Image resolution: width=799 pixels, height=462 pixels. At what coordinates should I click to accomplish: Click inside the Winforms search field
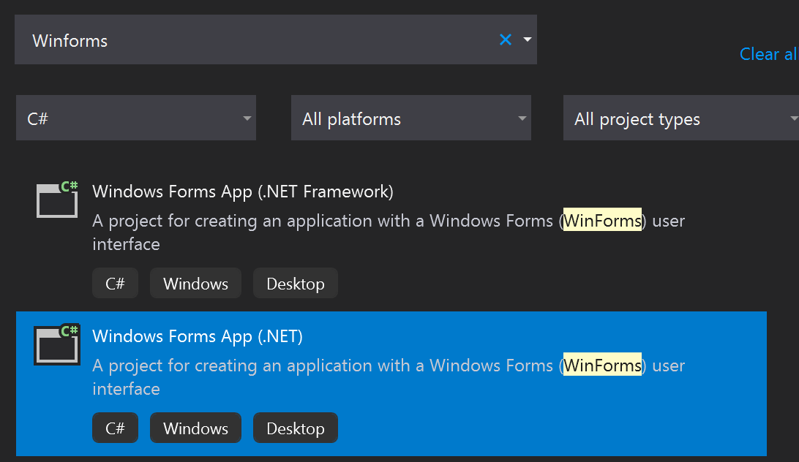(x=220, y=39)
